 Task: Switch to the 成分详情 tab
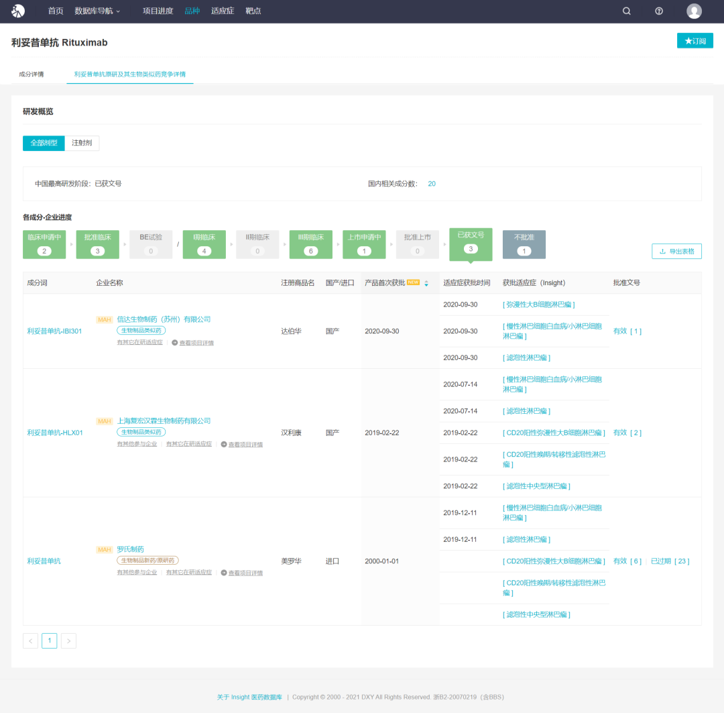point(32,74)
